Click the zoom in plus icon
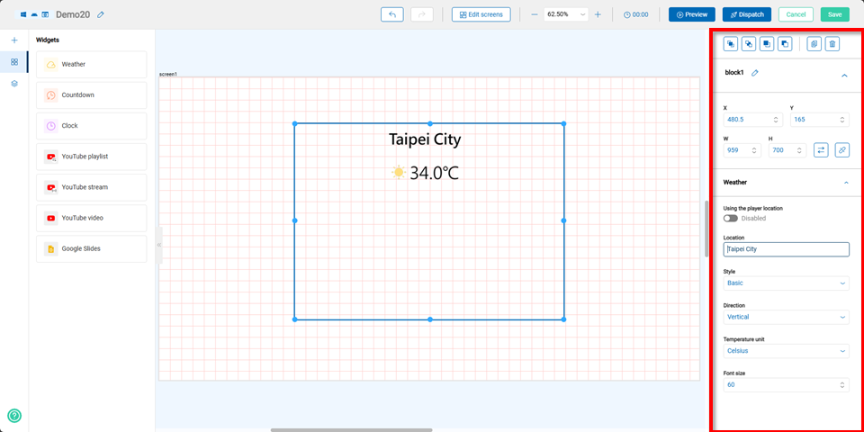The height and width of the screenshot is (432, 864). coord(598,14)
